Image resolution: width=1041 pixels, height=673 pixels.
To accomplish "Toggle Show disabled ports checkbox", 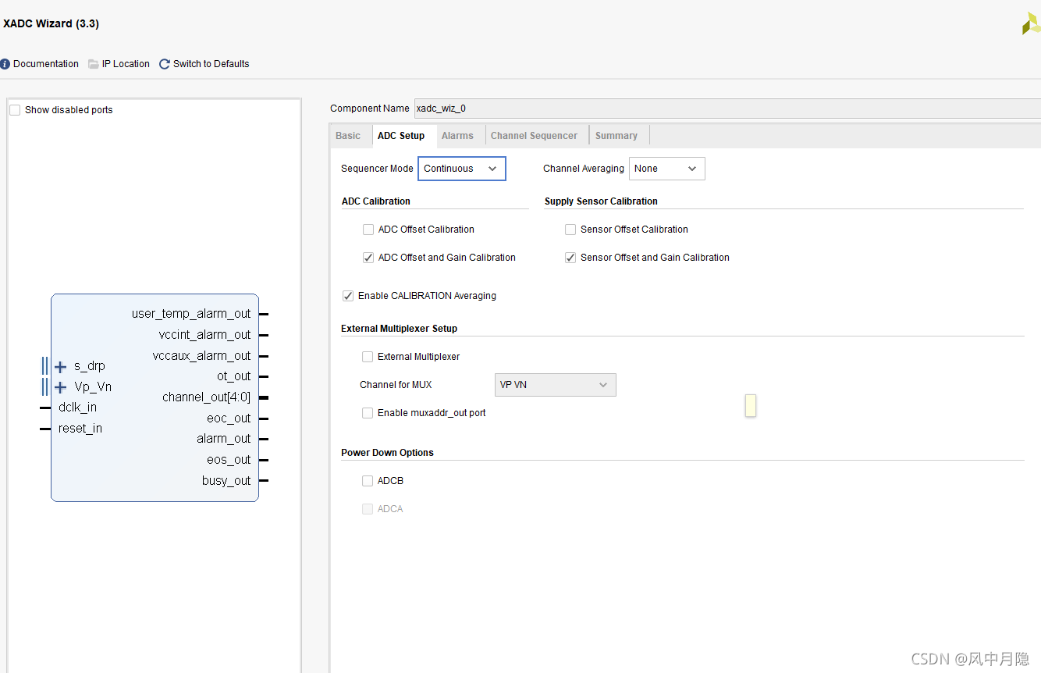I will pos(15,110).
